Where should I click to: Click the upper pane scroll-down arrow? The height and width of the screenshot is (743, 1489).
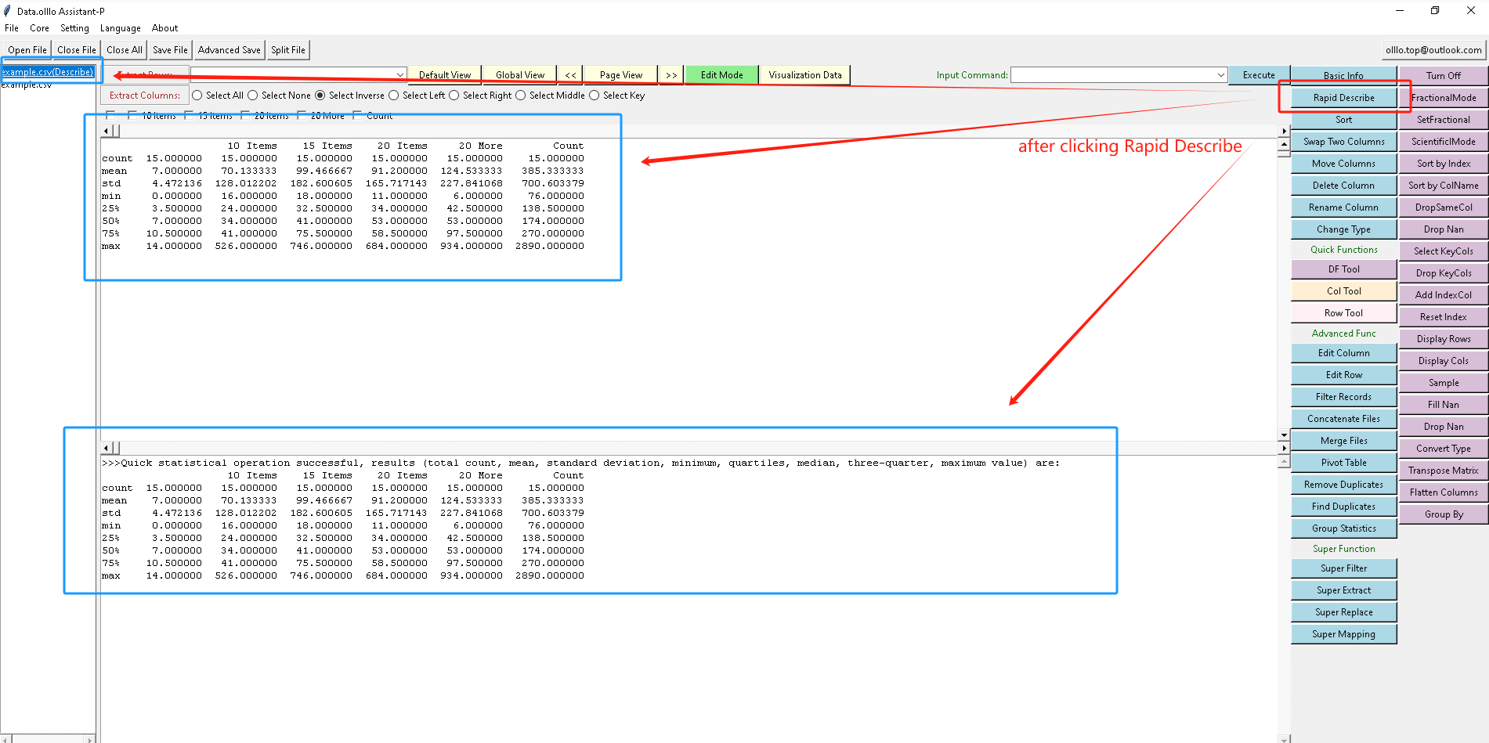pos(1284,435)
